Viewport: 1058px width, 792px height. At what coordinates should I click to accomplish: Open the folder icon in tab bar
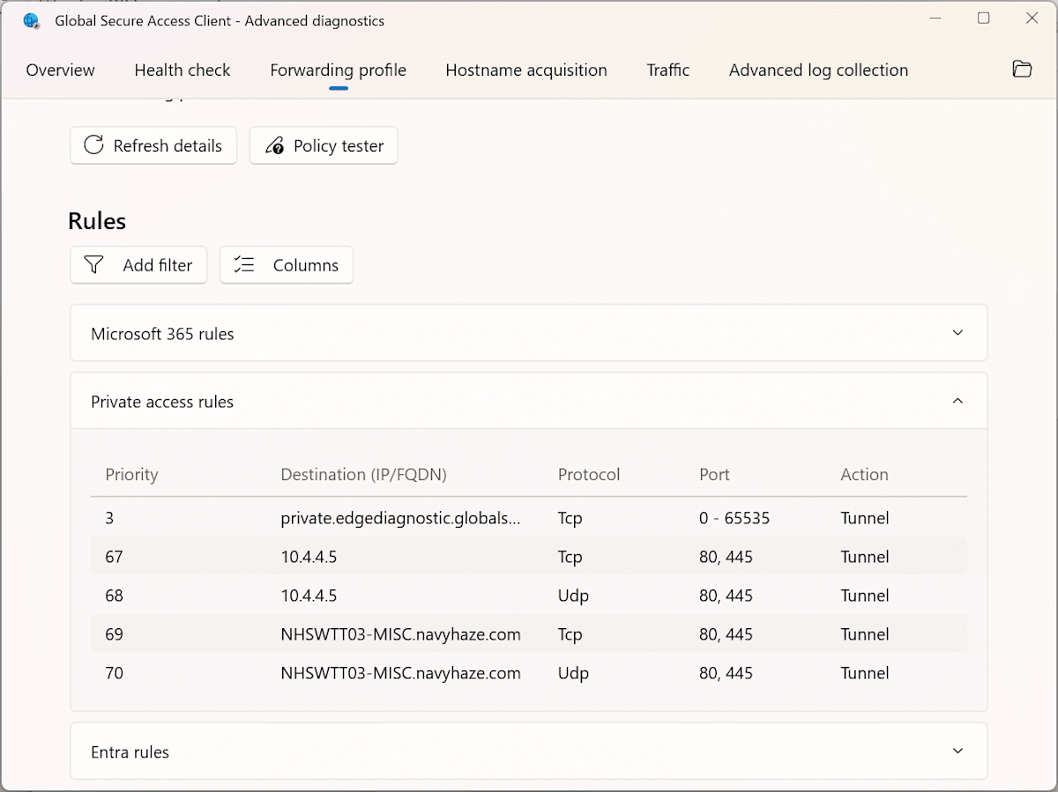(x=1022, y=70)
